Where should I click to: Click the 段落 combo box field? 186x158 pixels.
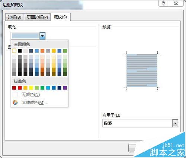coord(140,123)
